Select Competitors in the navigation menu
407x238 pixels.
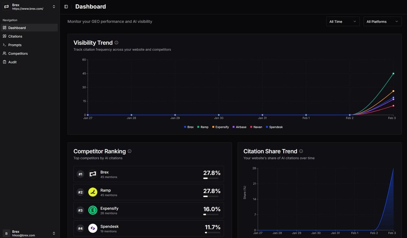click(x=18, y=53)
